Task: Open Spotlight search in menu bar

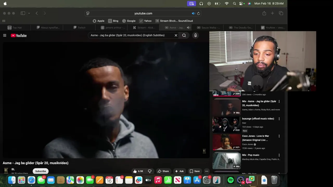Action: pyautogui.click(x=234, y=4)
